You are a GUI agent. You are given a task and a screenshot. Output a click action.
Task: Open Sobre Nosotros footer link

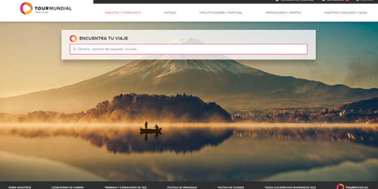coord(20,187)
